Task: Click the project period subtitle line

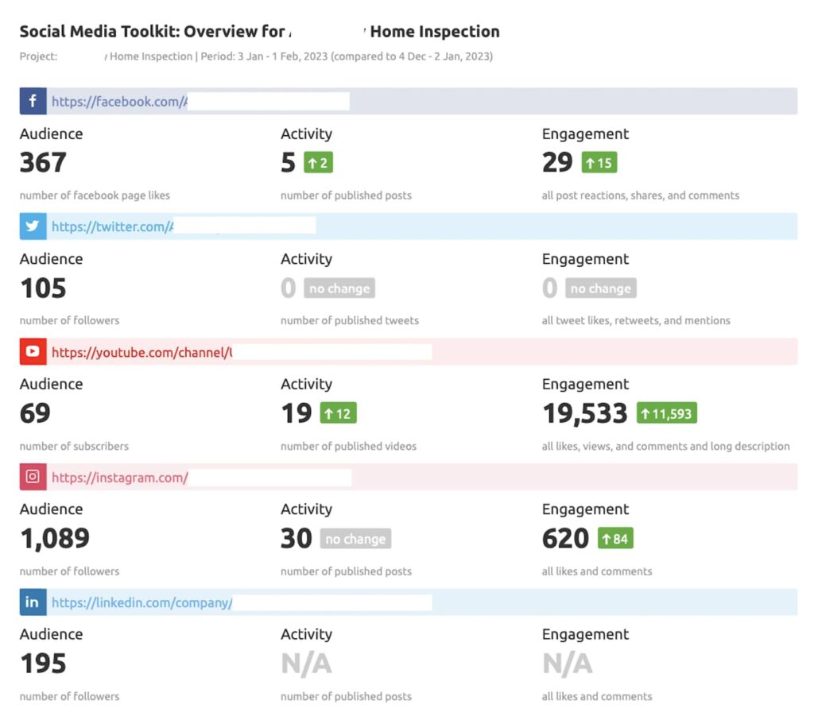Action: coord(257,56)
